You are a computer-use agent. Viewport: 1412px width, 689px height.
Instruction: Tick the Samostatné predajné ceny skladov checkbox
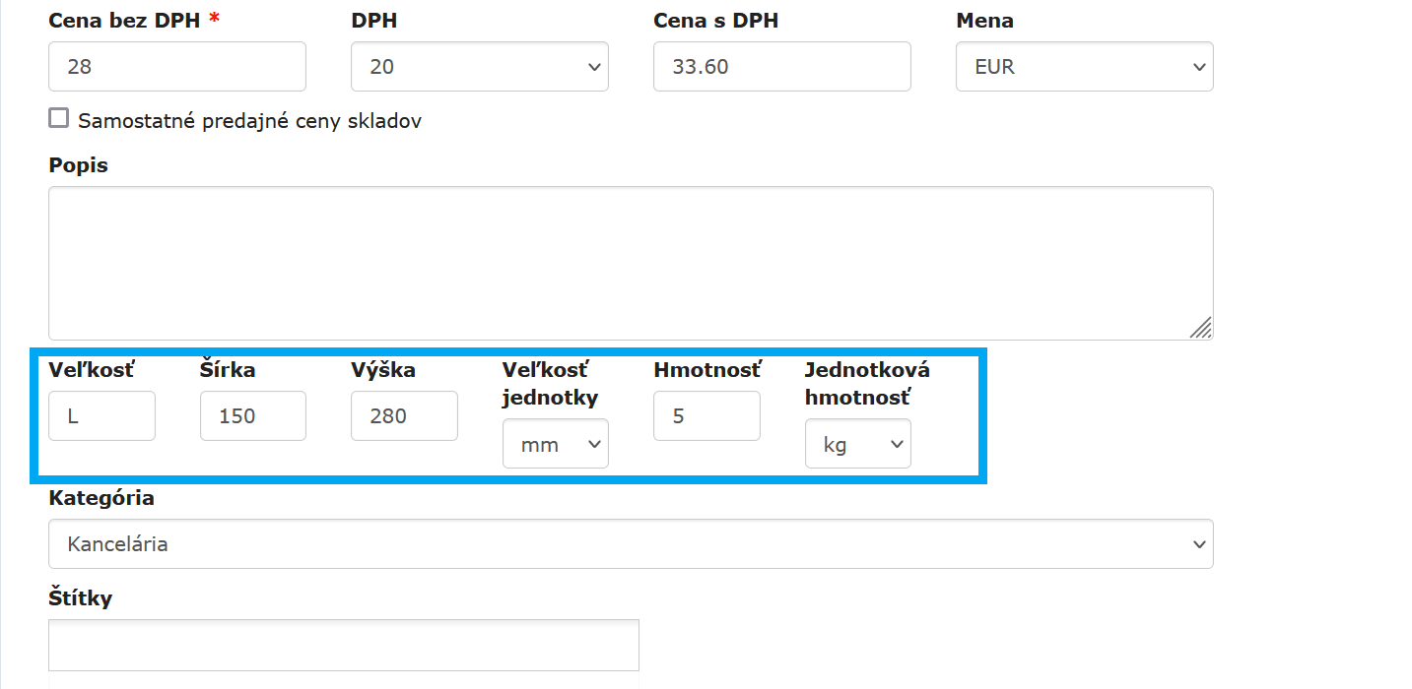(59, 119)
